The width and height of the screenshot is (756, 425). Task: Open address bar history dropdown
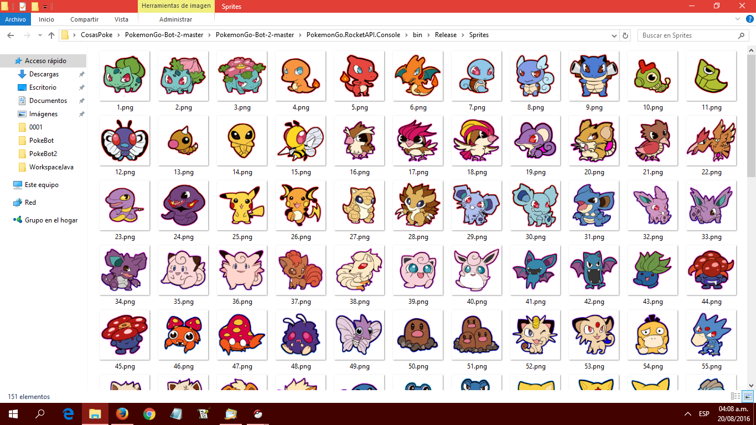(615, 35)
